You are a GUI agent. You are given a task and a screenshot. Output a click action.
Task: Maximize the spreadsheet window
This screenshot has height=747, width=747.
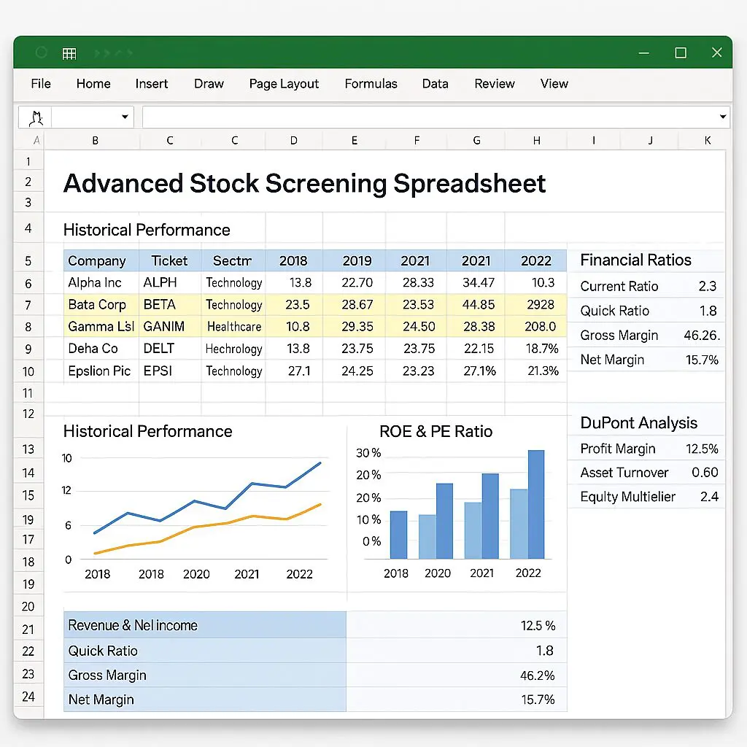(681, 53)
